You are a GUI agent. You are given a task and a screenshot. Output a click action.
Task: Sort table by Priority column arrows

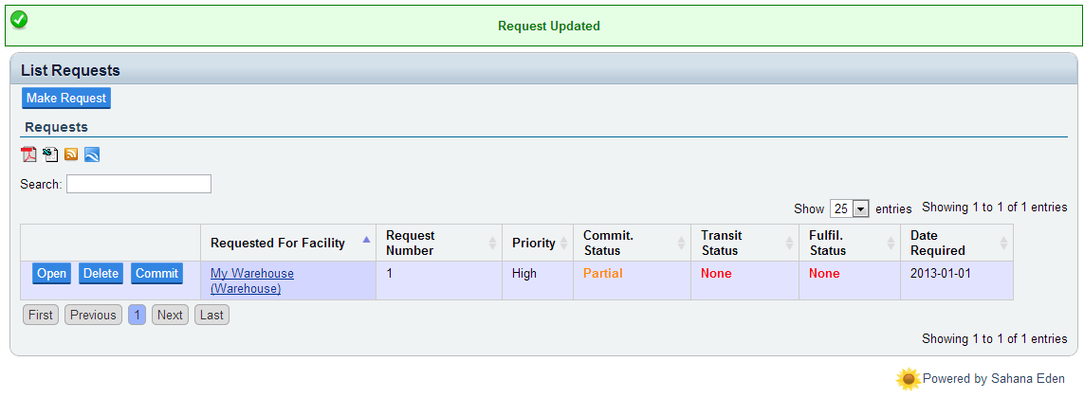pyautogui.click(x=563, y=244)
